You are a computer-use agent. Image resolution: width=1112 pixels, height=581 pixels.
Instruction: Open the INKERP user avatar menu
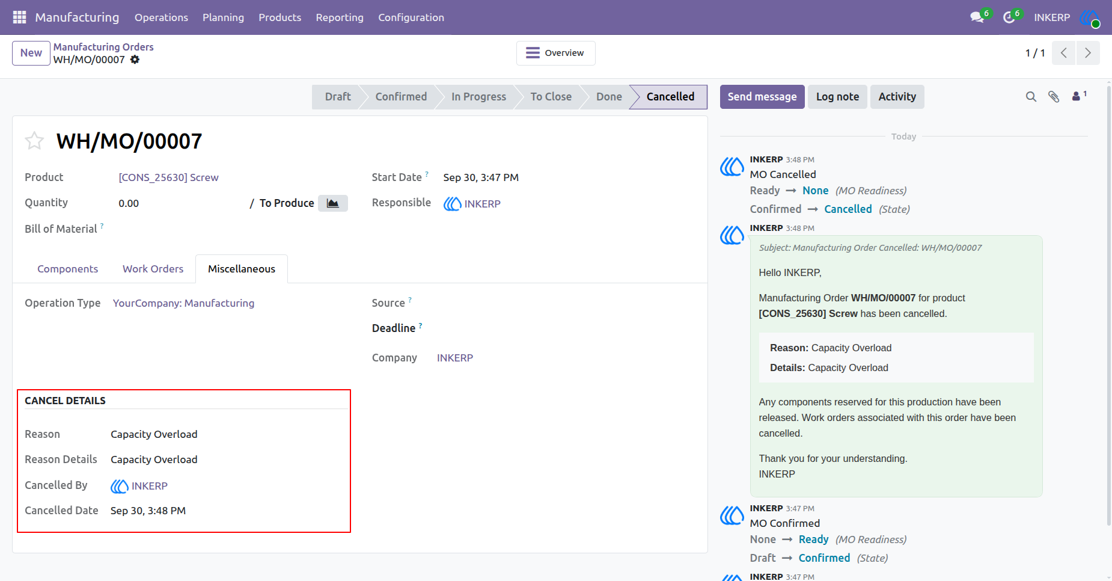(x=1089, y=18)
